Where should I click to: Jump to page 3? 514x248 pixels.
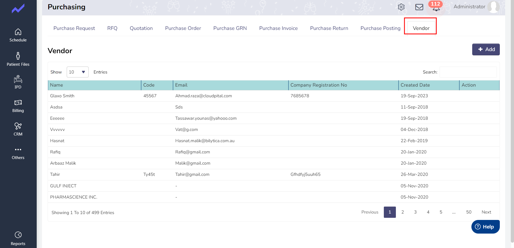[x=415, y=212]
